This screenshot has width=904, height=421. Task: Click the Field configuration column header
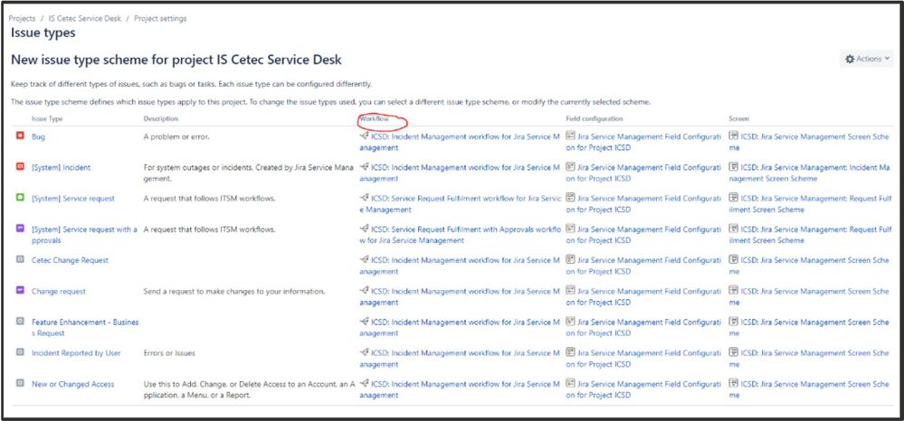click(595, 118)
